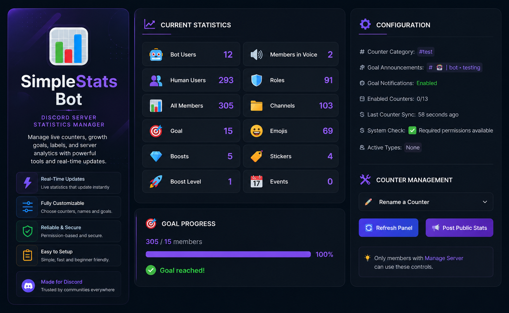Click the Events calendar icon

256,181
